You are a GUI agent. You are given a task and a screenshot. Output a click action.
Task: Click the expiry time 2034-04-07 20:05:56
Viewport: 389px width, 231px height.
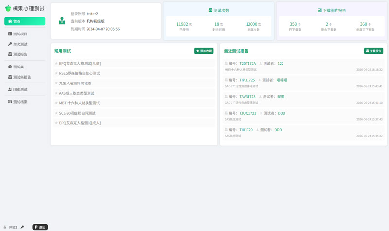[103, 29]
